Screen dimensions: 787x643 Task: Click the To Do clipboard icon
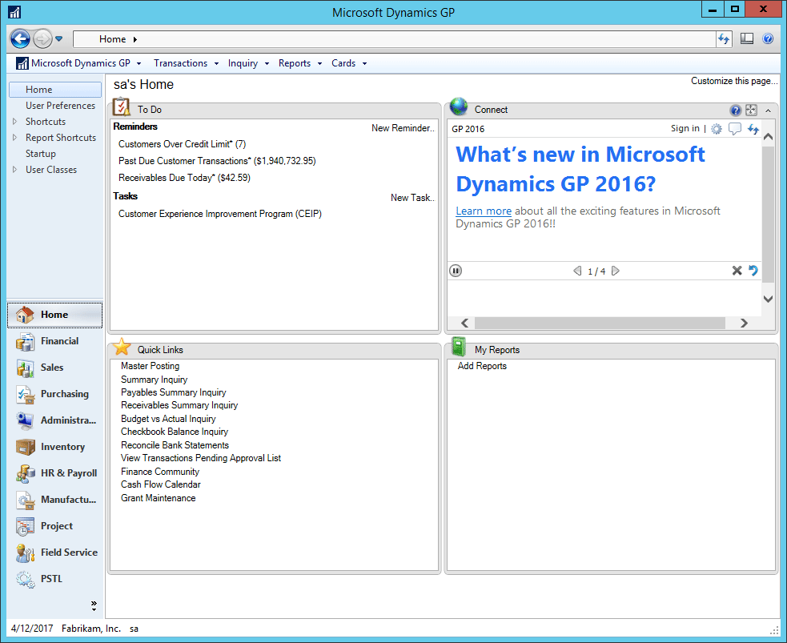click(x=122, y=107)
